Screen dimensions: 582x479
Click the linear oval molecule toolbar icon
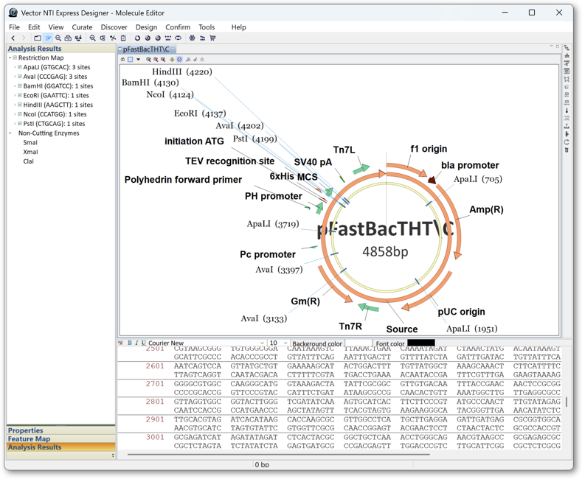tap(179, 38)
